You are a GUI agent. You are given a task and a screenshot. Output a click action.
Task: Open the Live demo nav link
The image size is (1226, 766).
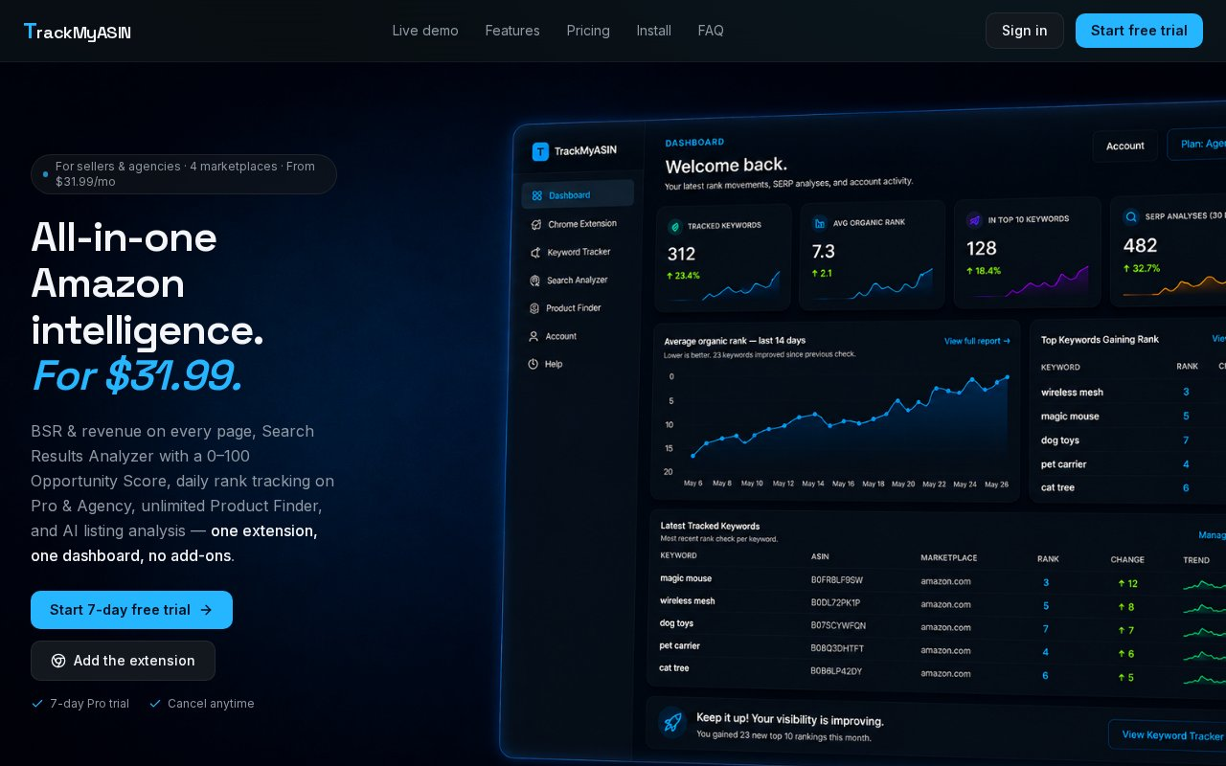tap(425, 31)
